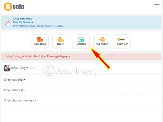Open the Scoin VIP tile
The height and width of the screenshot is (122, 163).
pyautogui.click(x=122, y=41)
